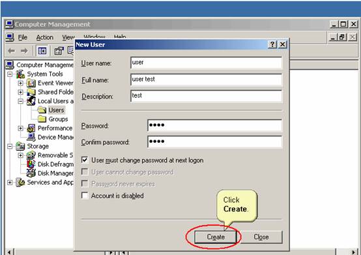The width and height of the screenshot is (361, 255).
Task: Select the Users tree item label
Action: [56, 110]
